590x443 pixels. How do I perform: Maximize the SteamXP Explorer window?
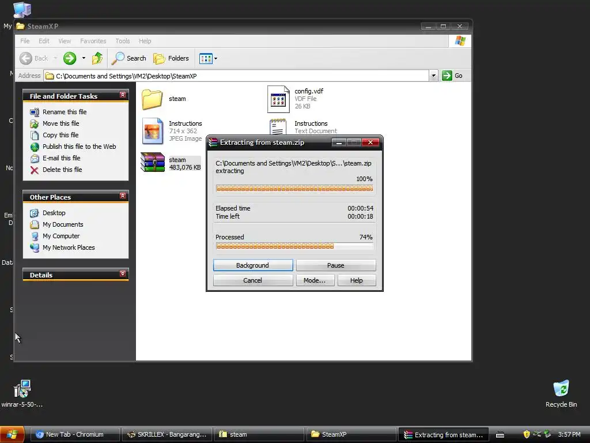coord(444,27)
